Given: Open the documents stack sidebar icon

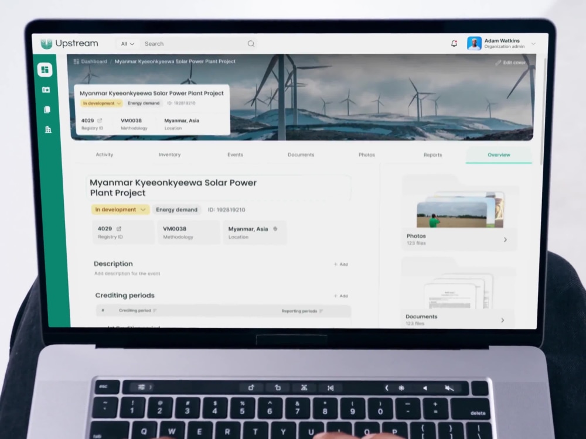Looking at the screenshot, I should (47, 109).
